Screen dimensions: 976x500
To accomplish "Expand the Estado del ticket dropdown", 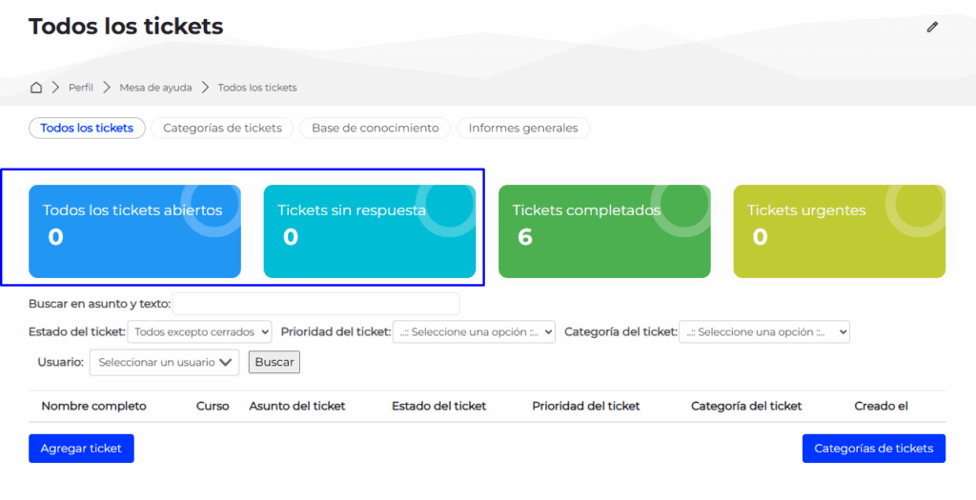I will (200, 332).
